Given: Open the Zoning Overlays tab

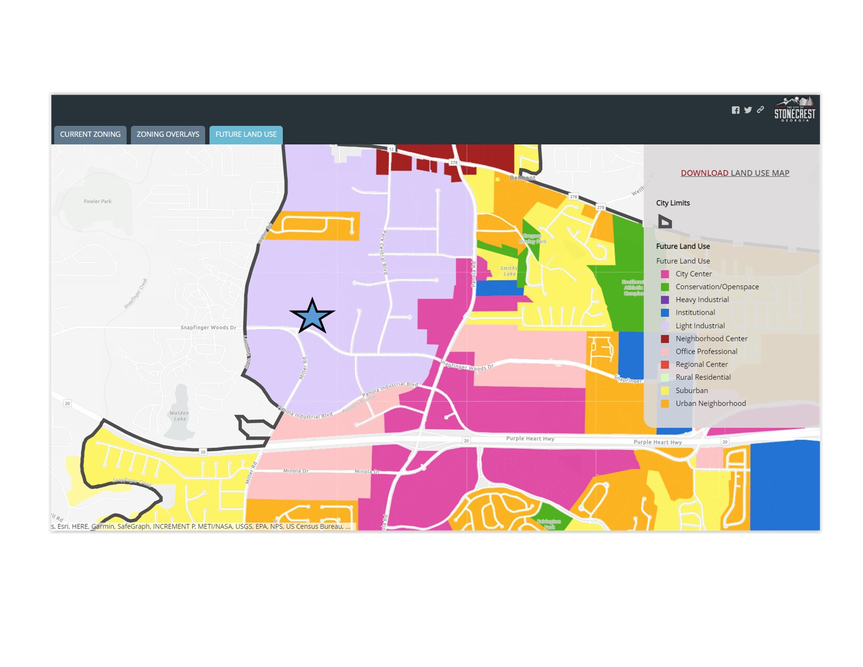Looking at the screenshot, I should coord(168,134).
